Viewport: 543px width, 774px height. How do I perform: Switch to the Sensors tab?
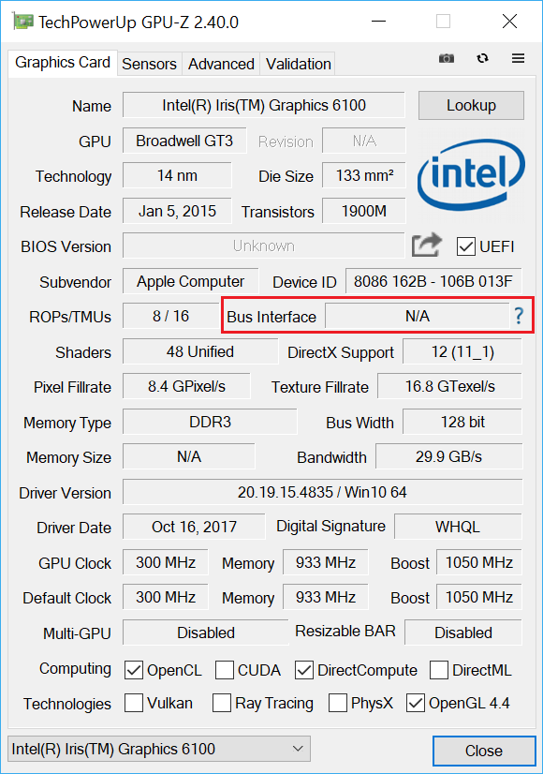[150, 64]
